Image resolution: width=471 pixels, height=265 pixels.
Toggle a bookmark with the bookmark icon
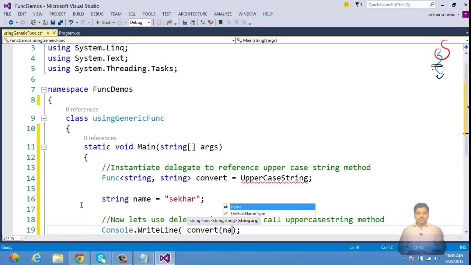tap(220, 22)
